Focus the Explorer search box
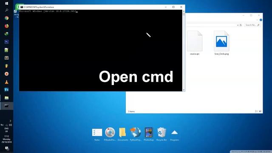Image resolution: width=272 pixels, height=153 pixels. pos(252,25)
